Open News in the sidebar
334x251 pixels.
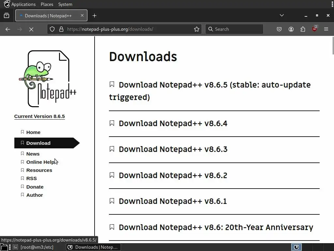point(33,154)
